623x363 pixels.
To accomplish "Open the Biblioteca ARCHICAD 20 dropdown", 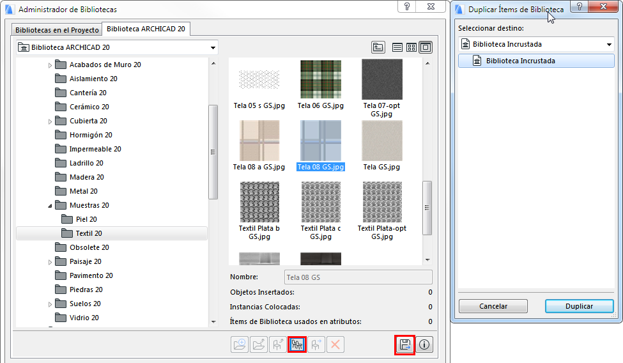I will point(213,47).
